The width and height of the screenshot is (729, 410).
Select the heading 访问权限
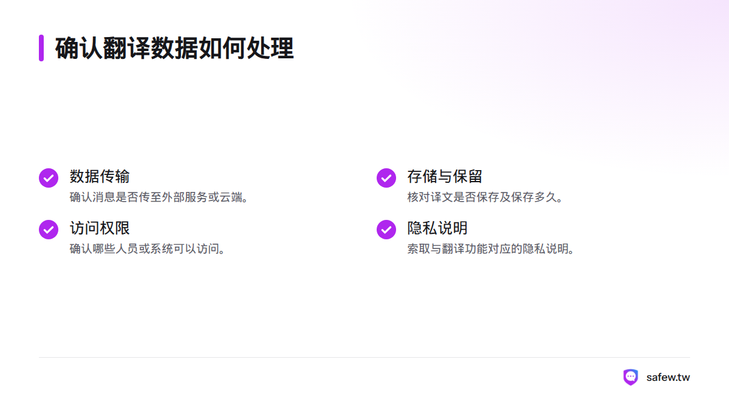click(x=100, y=228)
